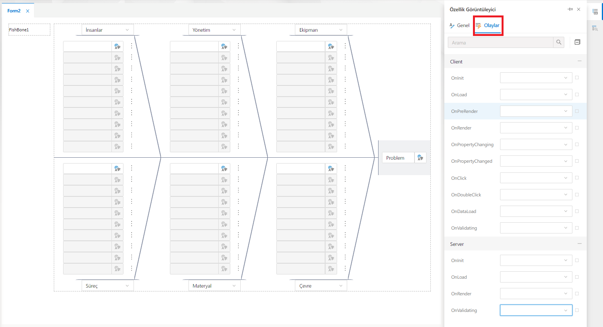
Task: Click the OnPreRender property label
Action: pos(464,111)
